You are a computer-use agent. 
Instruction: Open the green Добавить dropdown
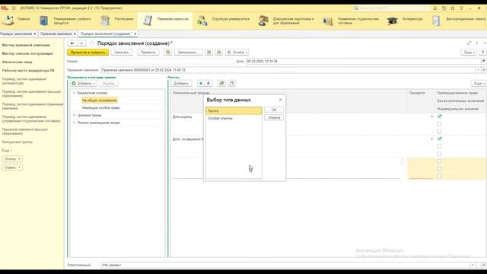[x=83, y=83]
